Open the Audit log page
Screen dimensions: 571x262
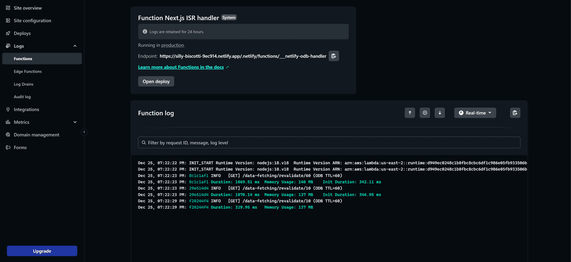[x=22, y=97]
